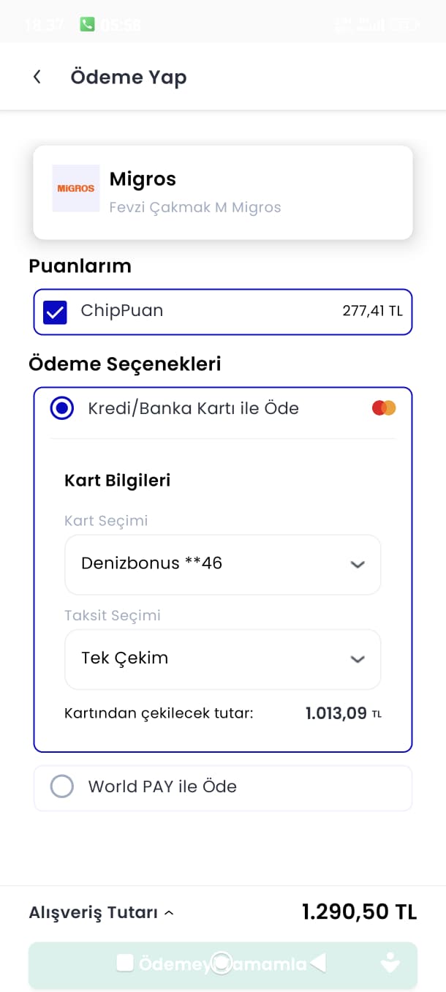Choose World PAY ile Öde option
The width and height of the screenshot is (446, 992).
[62, 787]
